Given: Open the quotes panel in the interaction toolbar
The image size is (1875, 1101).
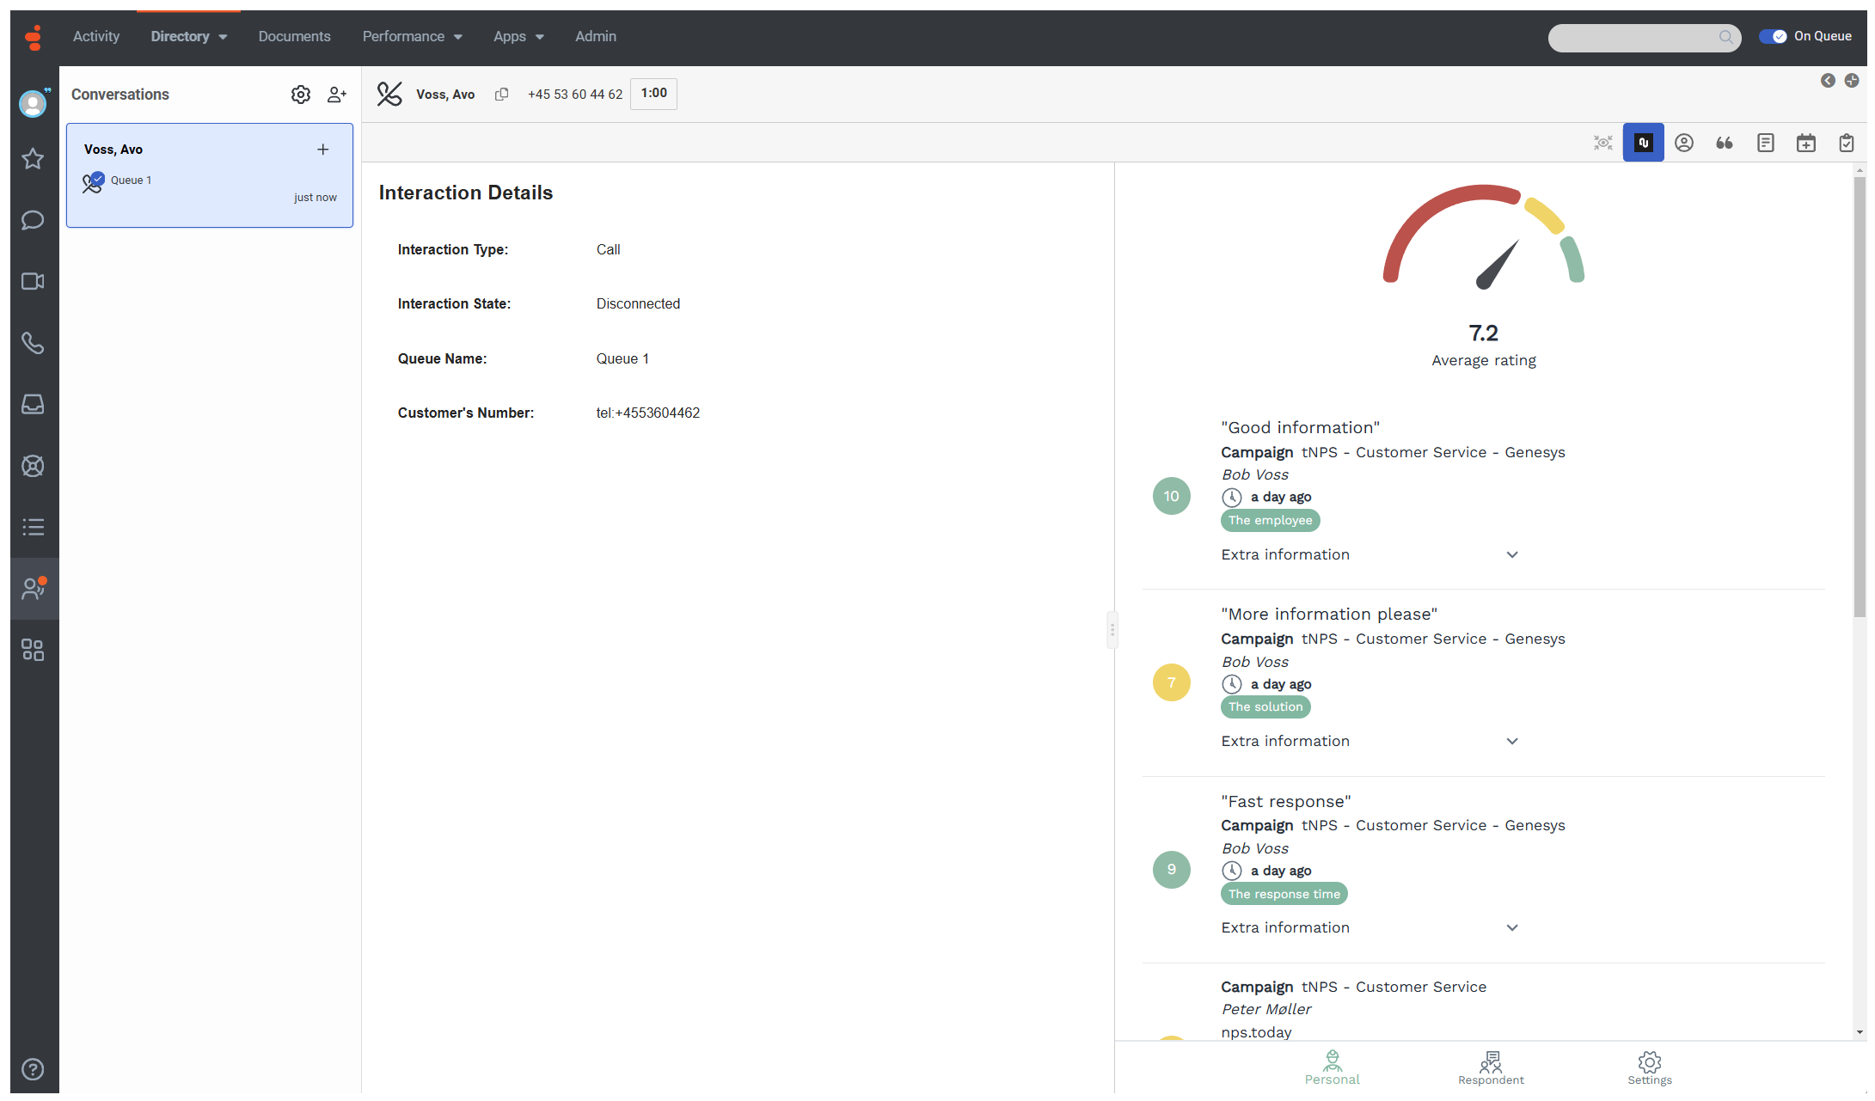Looking at the screenshot, I should pyautogui.click(x=1725, y=143).
